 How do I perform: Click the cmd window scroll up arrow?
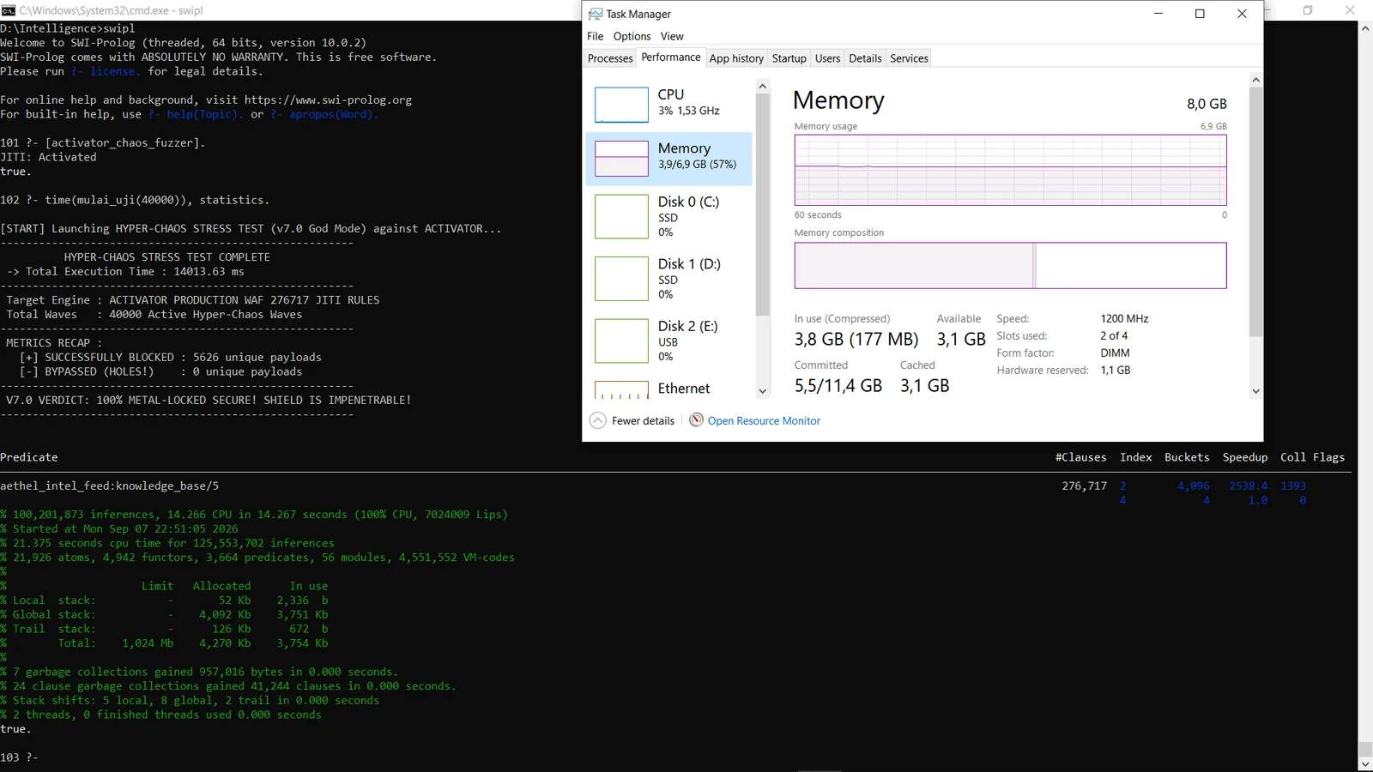[1365, 28]
